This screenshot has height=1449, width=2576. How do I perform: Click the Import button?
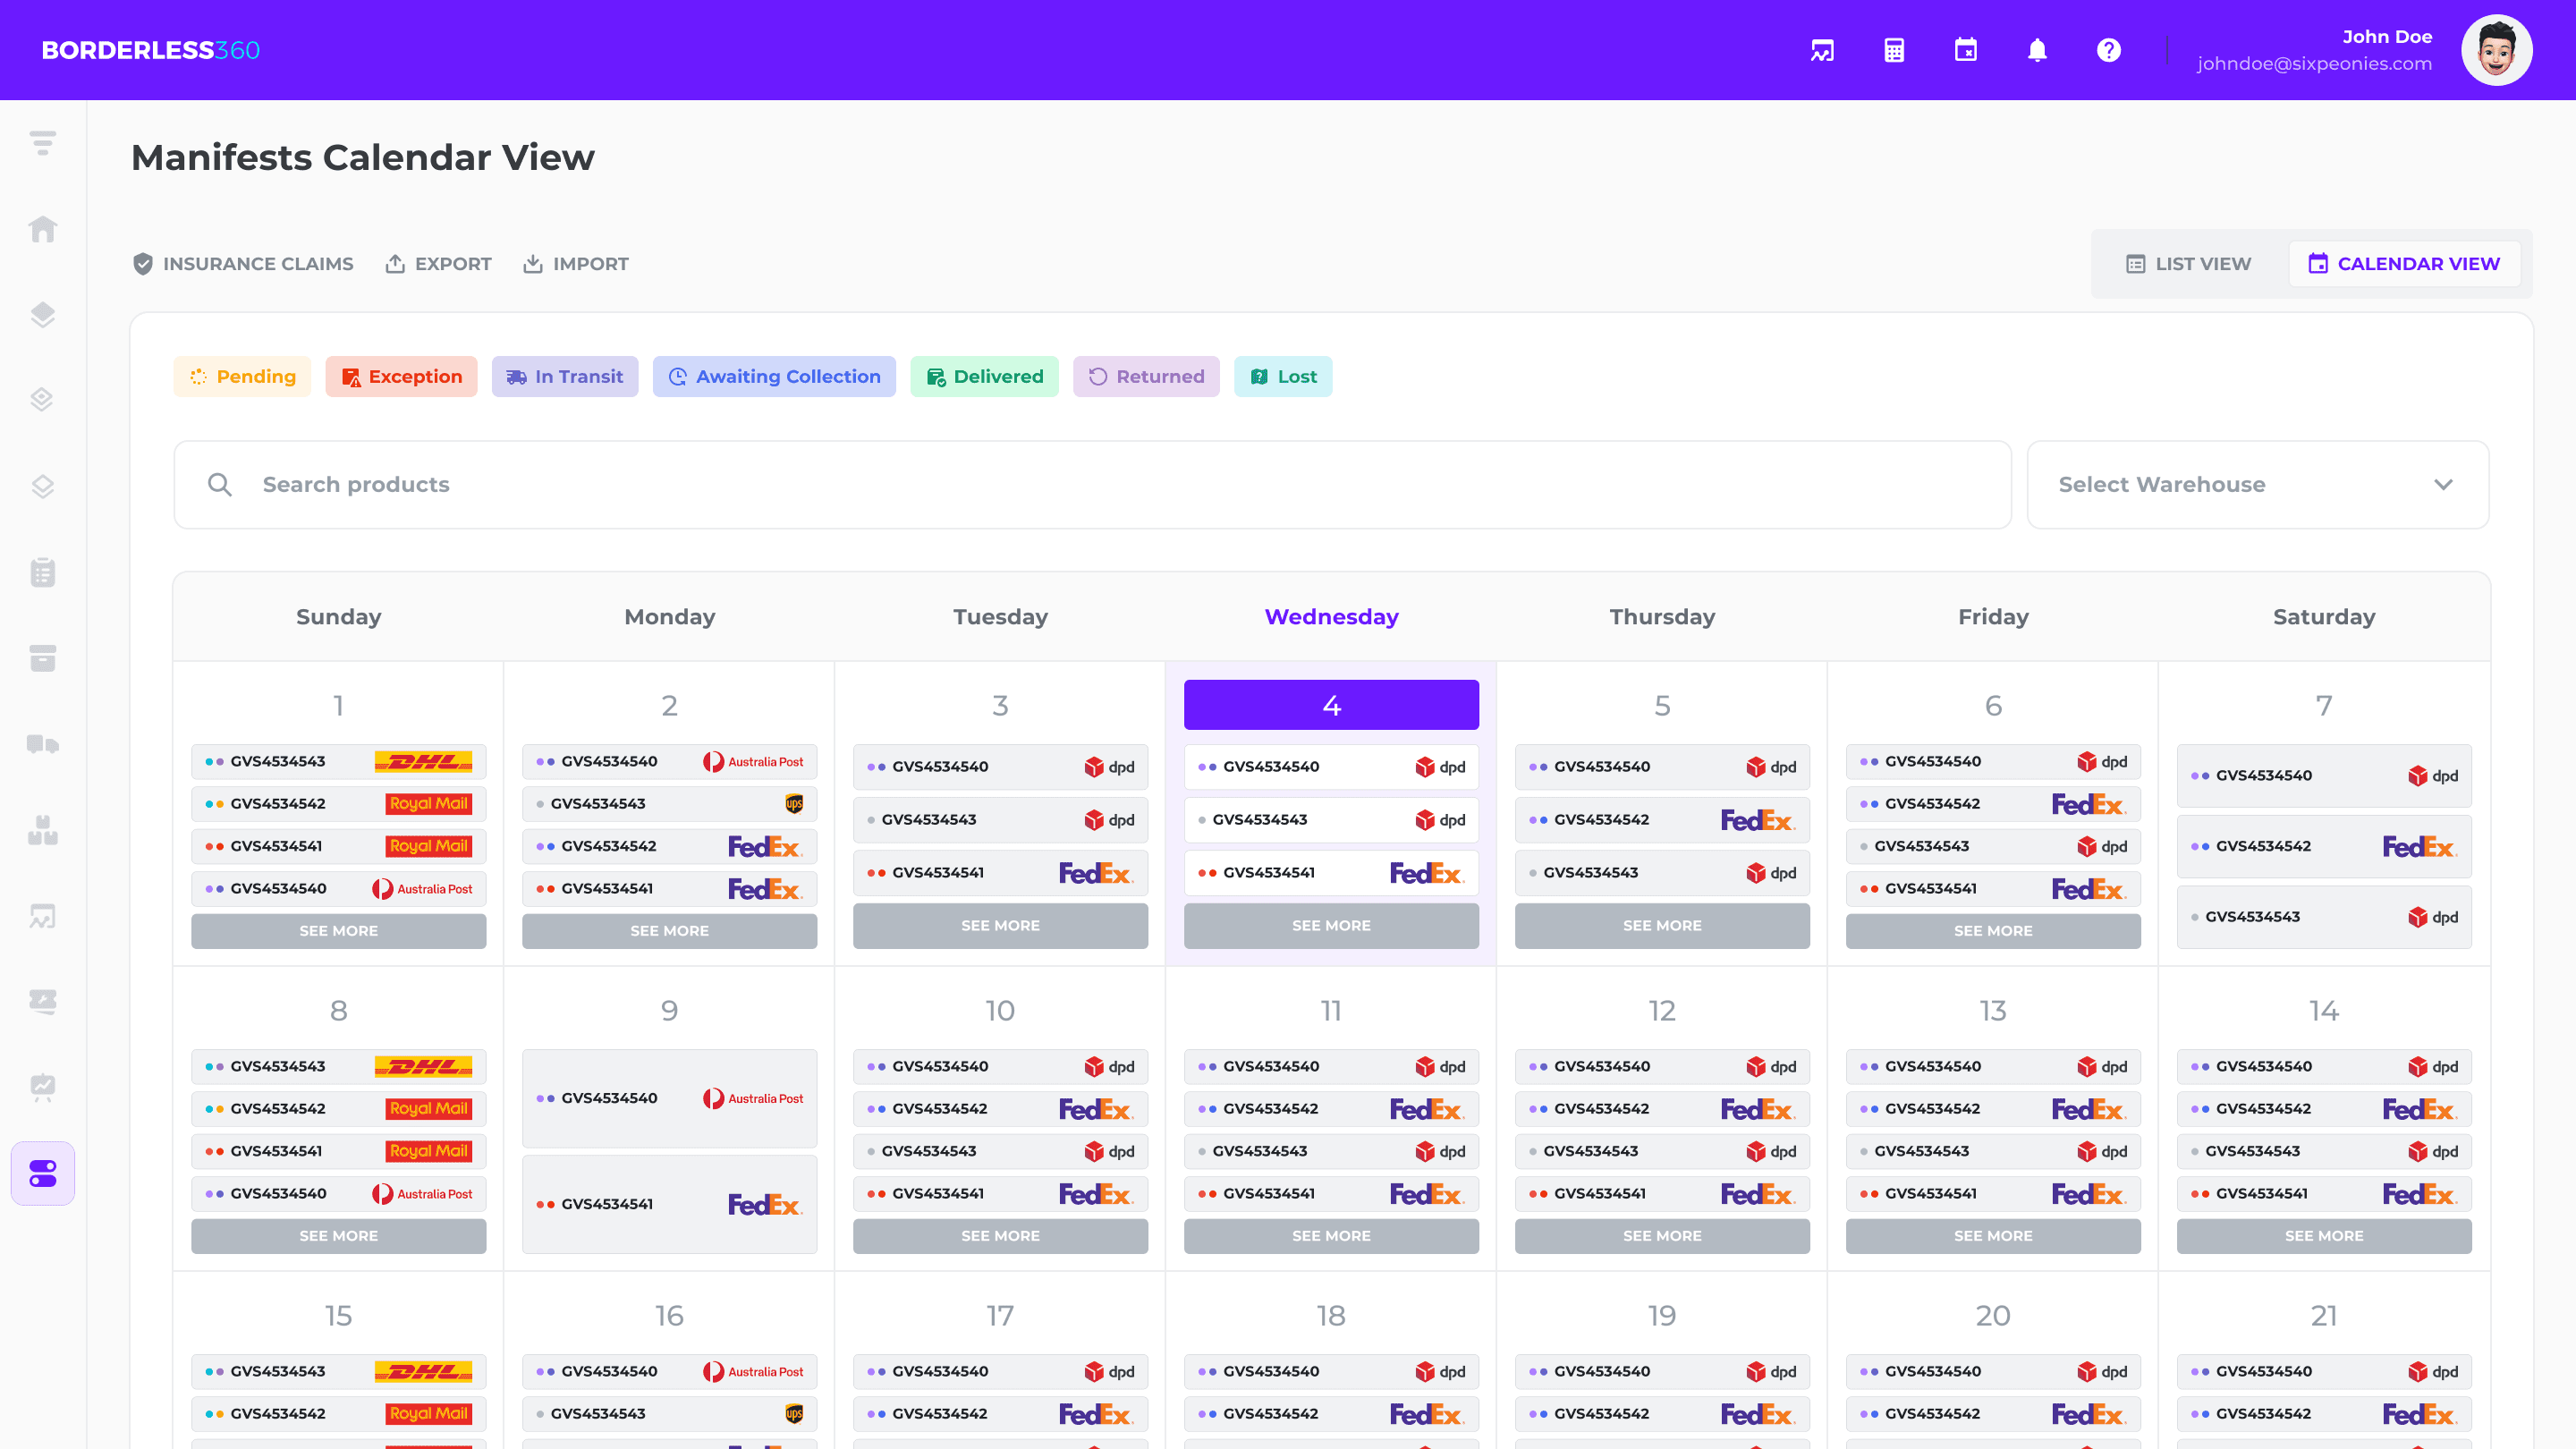(576, 264)
